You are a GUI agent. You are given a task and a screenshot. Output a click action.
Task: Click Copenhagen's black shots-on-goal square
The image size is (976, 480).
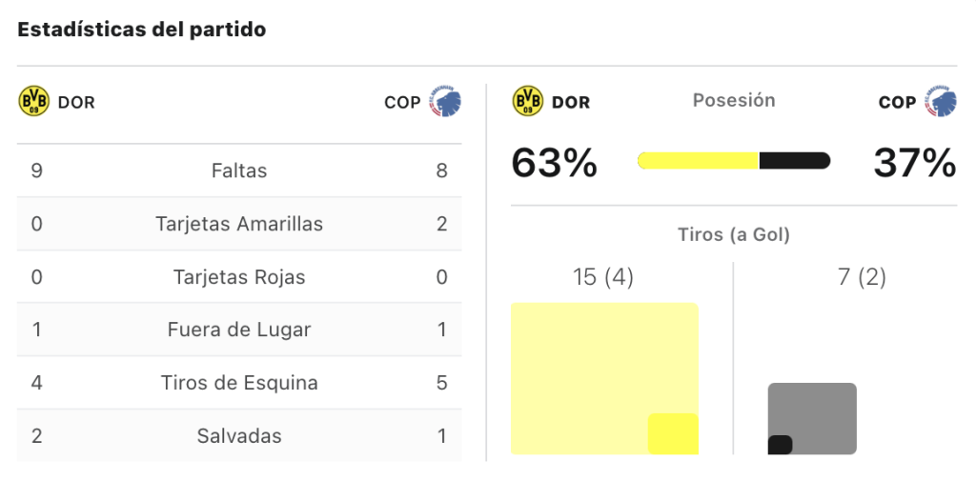click(780, 445)
